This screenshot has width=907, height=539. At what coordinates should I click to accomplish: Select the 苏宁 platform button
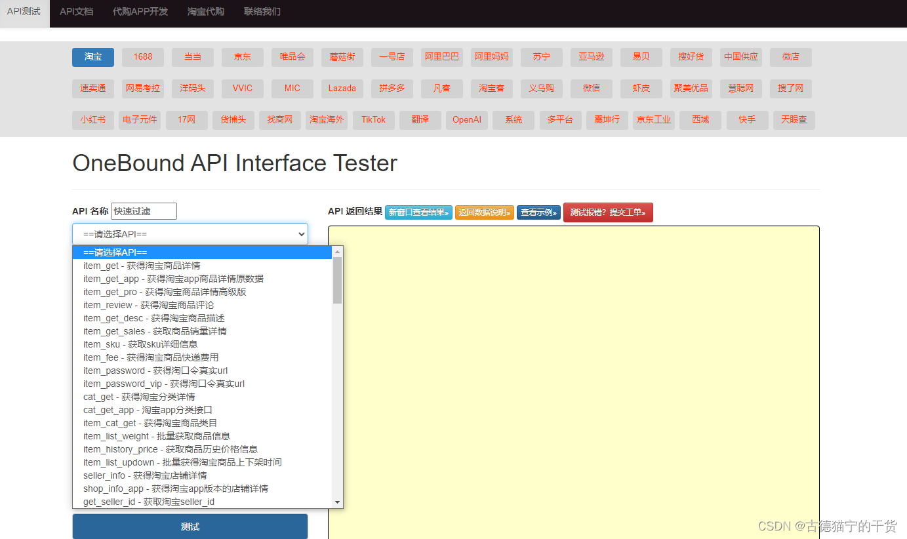542,57
